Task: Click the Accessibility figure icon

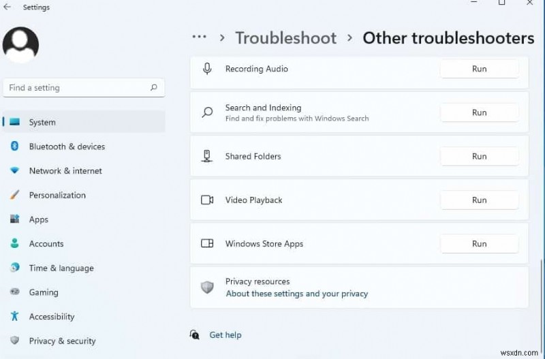Action: (x=14, y=317)
